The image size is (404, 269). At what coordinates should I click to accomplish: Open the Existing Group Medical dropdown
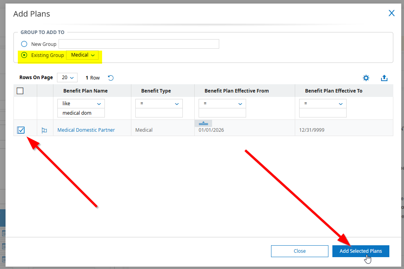[83, 55]
